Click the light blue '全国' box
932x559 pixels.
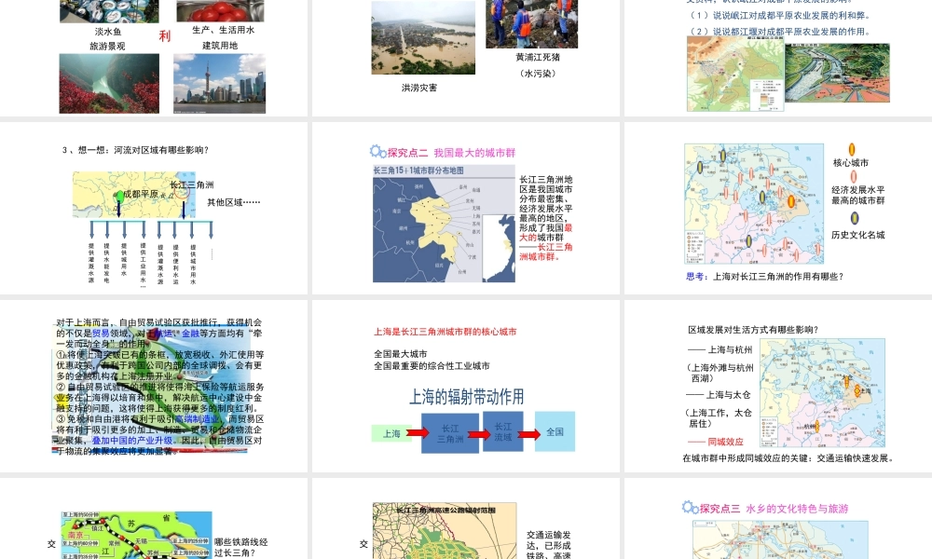point(555,432)
